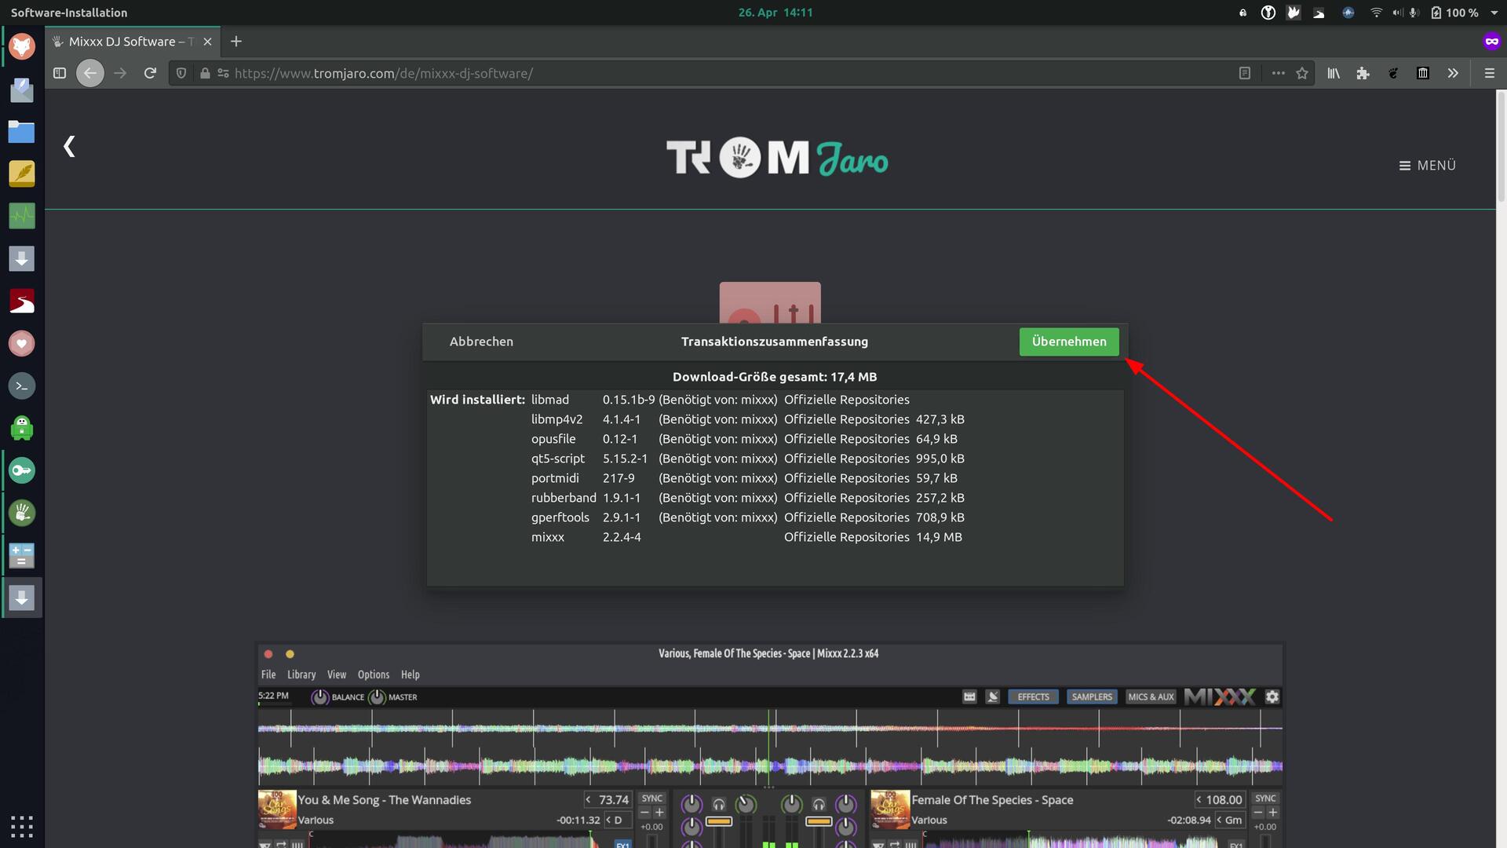Click the browser back arrow button
Viewport: 1507px width, 848px height.
90,73
